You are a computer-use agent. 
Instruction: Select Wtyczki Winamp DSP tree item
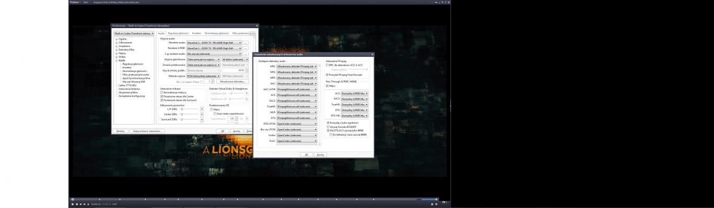point(134,82)
